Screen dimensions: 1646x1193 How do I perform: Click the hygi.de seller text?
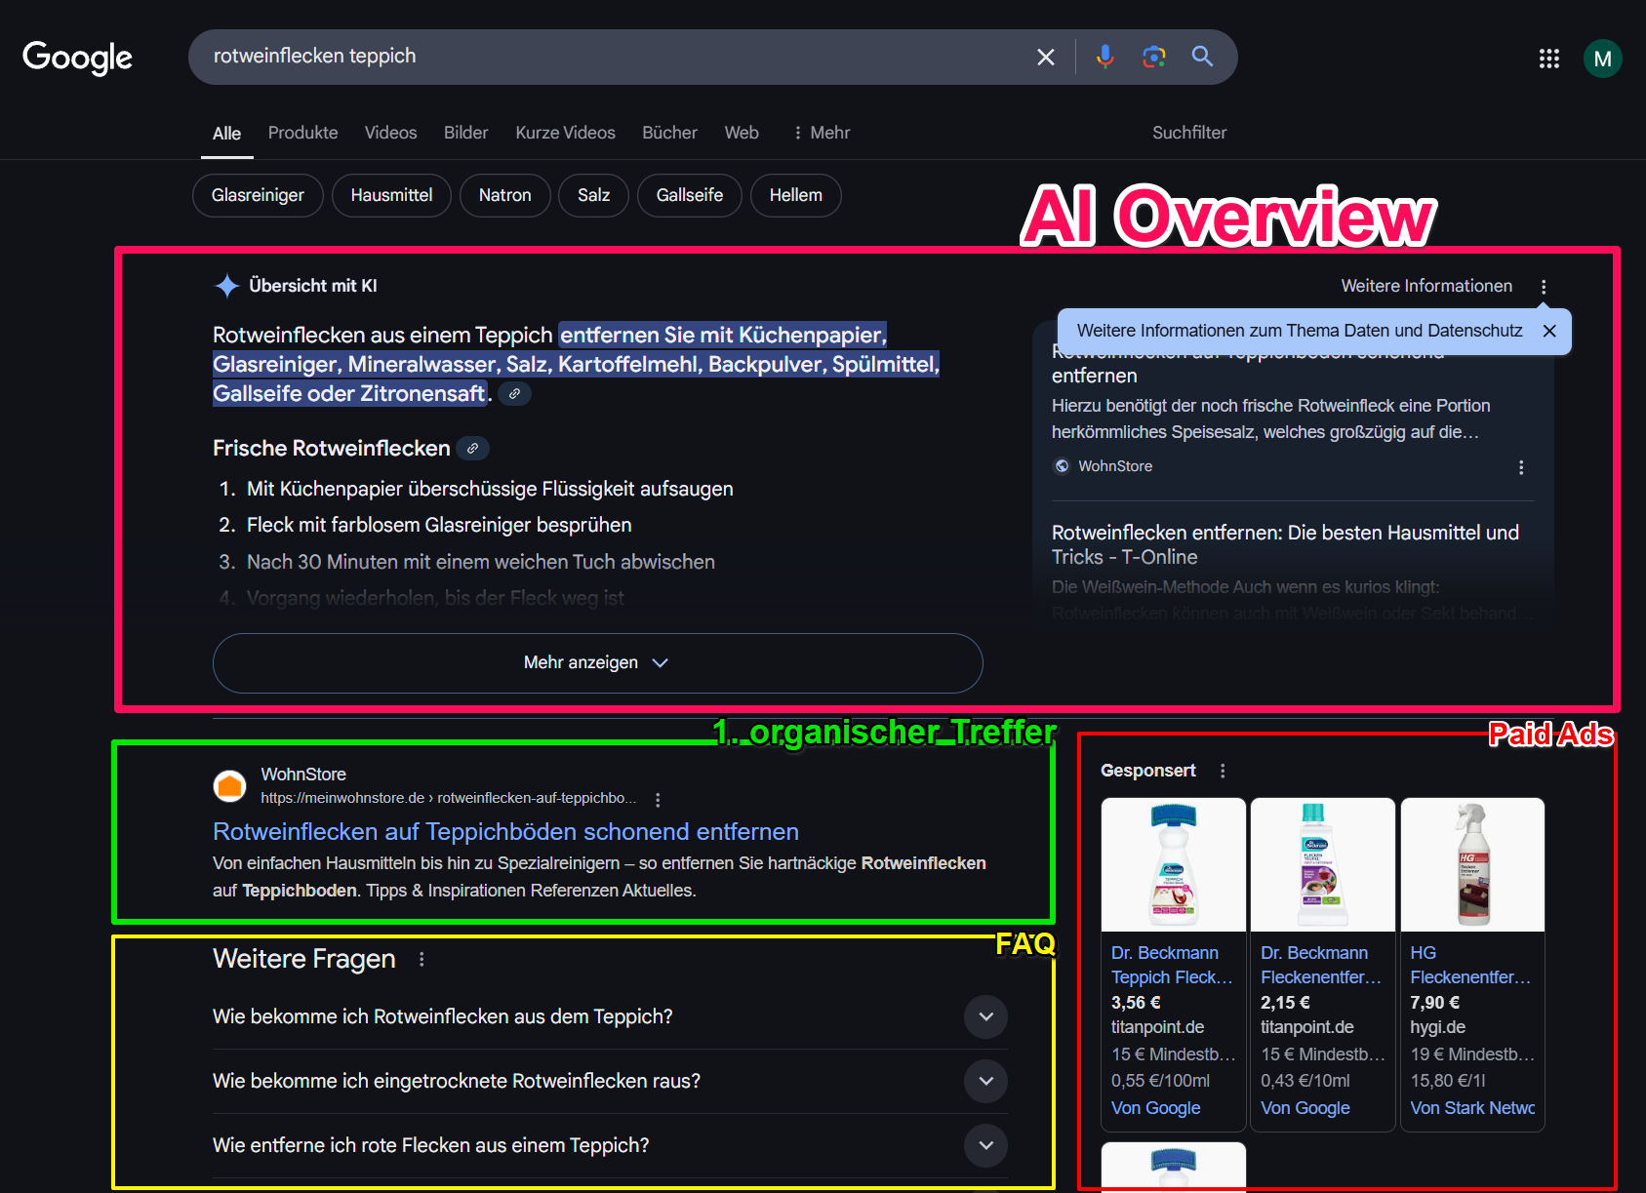1437,1027
